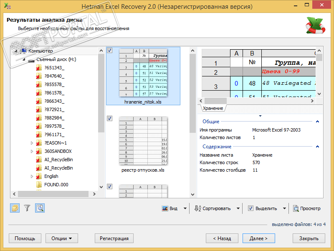
Task: Collapse the Общие properties section
Action: [317, 122]
